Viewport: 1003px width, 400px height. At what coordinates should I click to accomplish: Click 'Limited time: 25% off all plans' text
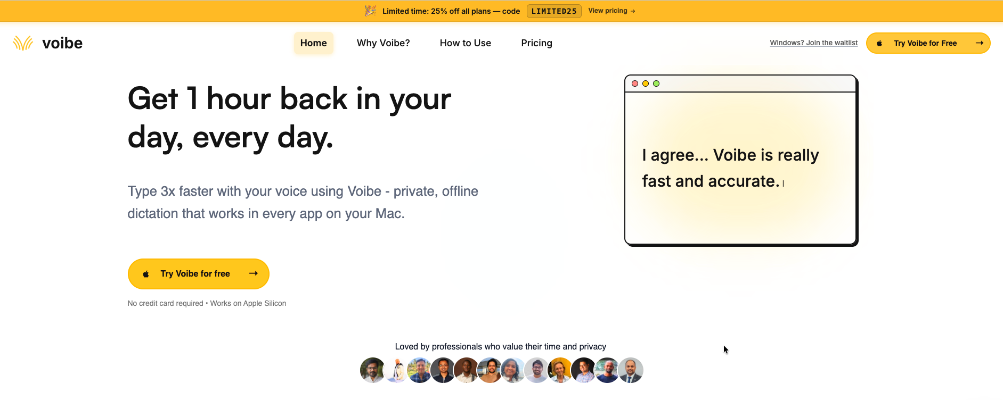(451, 11)
